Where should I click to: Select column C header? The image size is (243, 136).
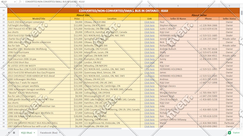pyautogui.click(x=112, y=6)
